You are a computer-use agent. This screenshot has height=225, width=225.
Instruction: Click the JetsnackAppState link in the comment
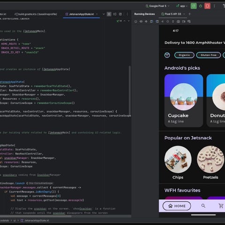coord(56,69)
